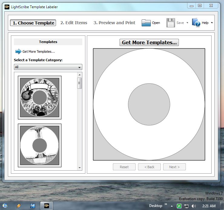Click the blue arrow beside Get More Templates
Image resolution: width=224 pixels, height=210 pixels.
click(18, 52)
